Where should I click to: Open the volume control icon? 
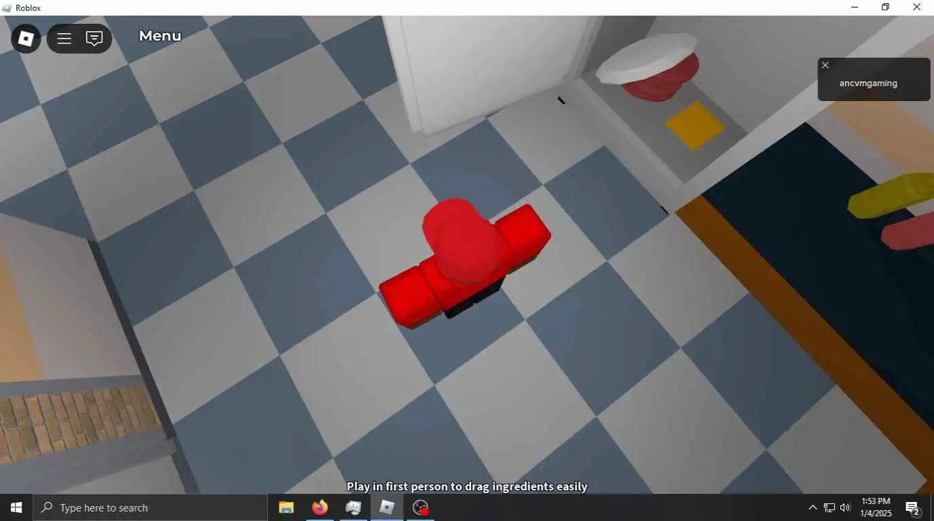pos(845,507)
